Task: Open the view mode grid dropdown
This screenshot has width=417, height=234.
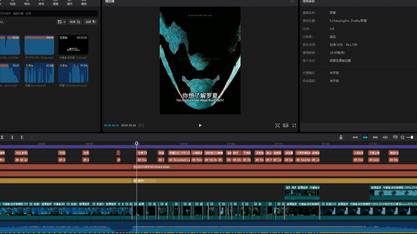Action: tap(61, 22)
